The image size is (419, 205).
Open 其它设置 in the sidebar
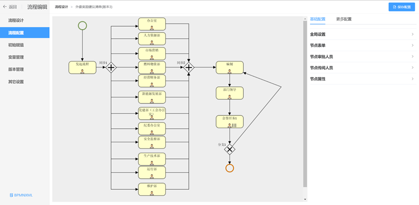[x=25, y=82]
